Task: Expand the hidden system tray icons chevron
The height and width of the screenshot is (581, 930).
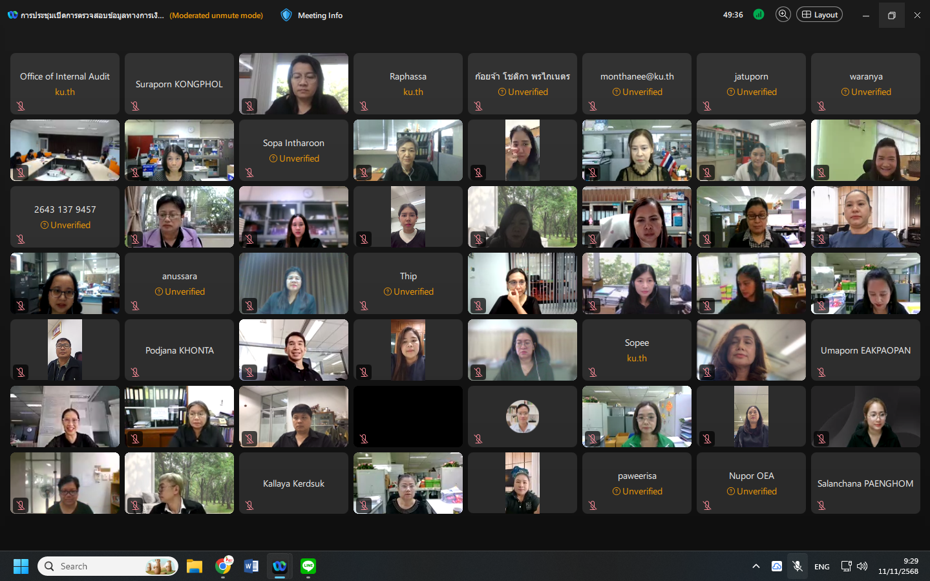Action: click(x=756, y=566)
